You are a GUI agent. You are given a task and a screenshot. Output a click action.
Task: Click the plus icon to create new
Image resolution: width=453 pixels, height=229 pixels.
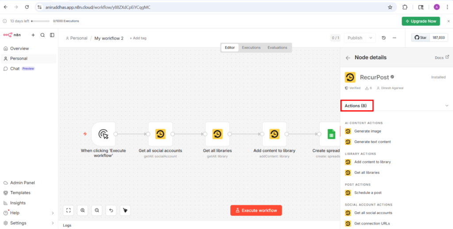point(33,35)
